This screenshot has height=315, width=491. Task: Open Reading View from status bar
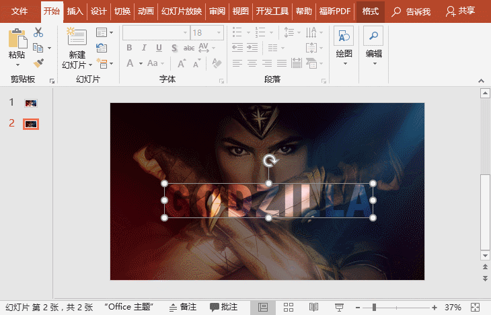pos(313,307)
